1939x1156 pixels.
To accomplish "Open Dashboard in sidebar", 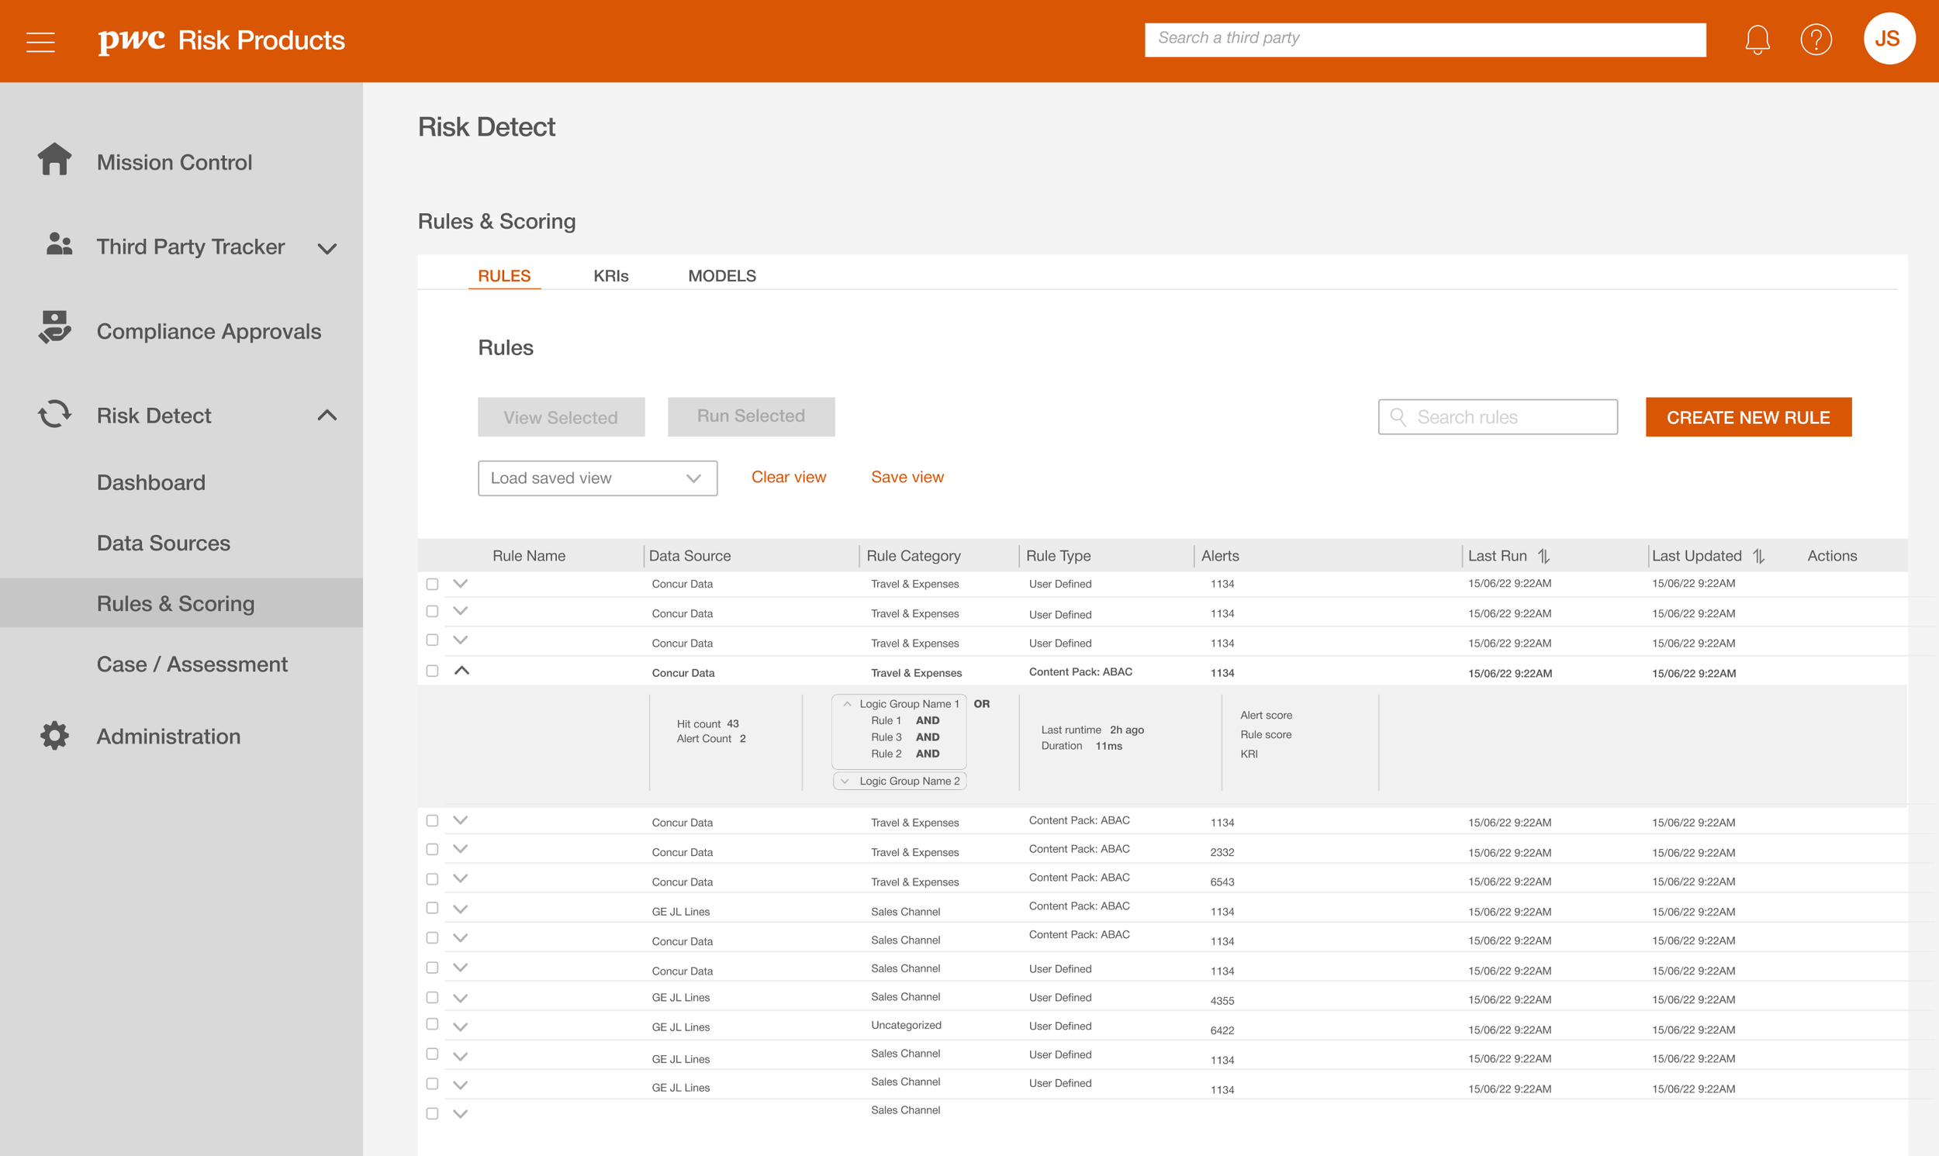I will 151,482.
